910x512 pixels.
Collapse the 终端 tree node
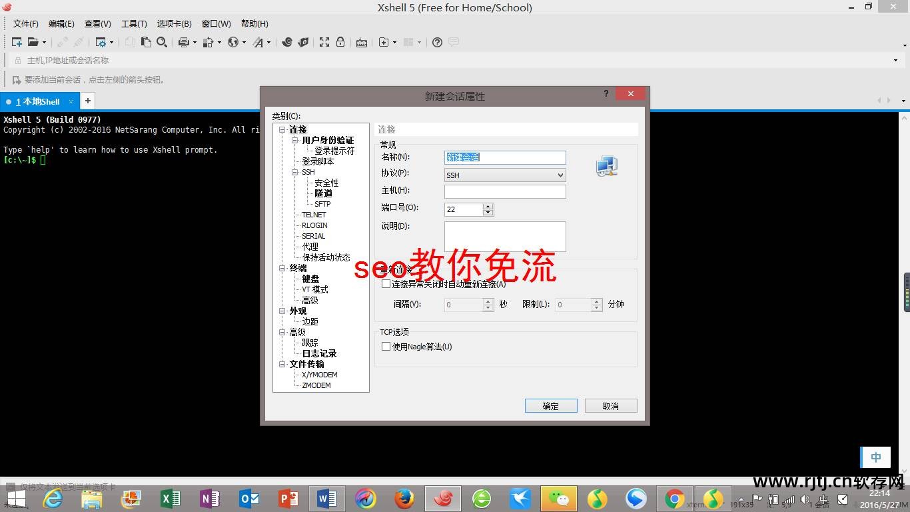click(x=282, y=268)
